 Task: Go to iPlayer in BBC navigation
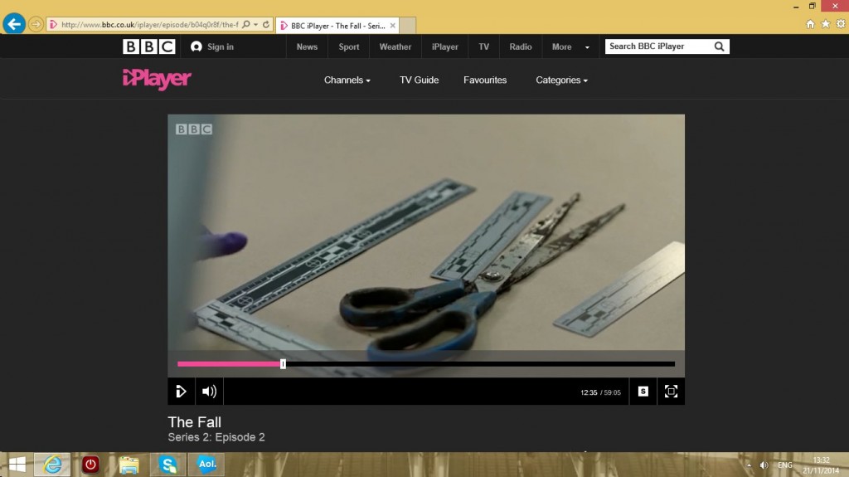(x=445, y=46)
